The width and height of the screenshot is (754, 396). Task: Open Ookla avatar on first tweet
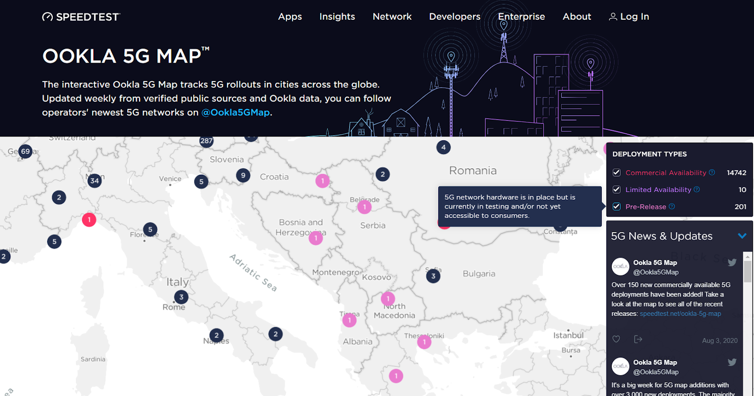(x=620, y=267)
